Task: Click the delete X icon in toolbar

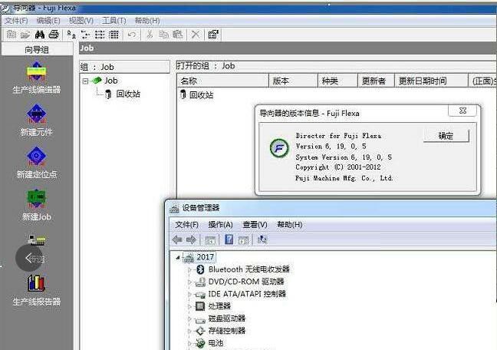Action: pyautogui.click(x=196, y=35)
